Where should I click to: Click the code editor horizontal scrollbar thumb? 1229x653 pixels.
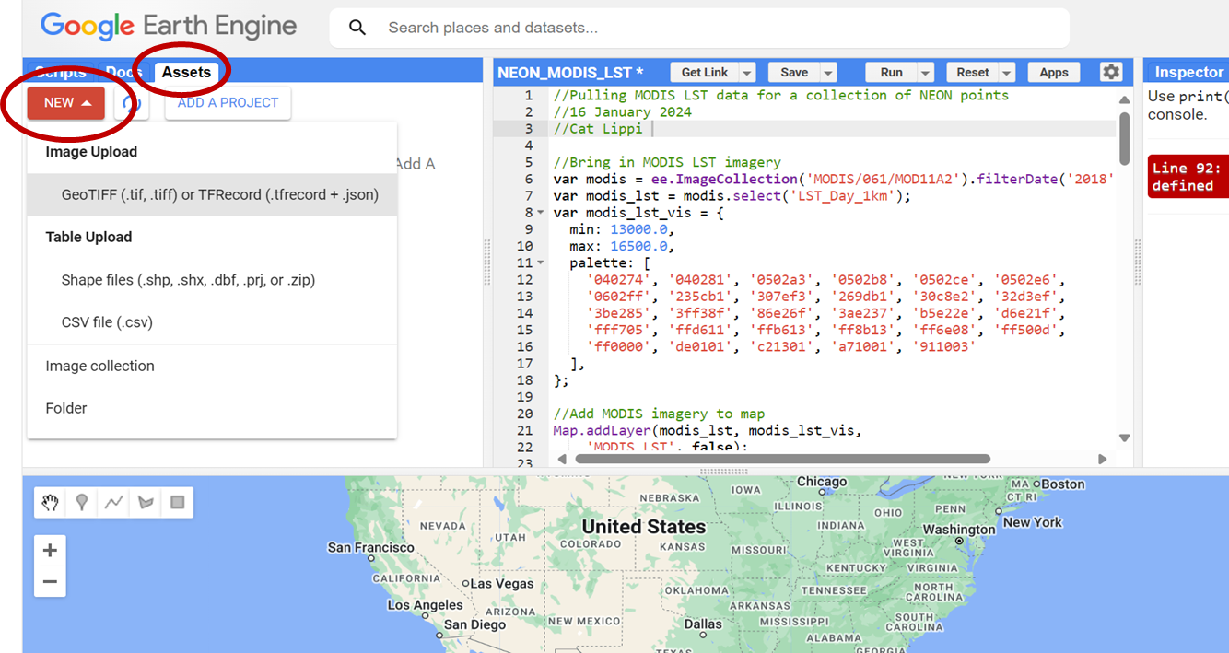point(785,459)
